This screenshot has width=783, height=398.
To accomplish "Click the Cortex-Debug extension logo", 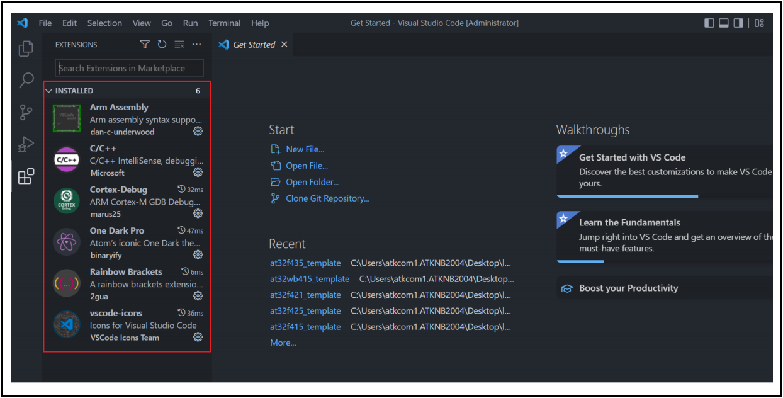I will point(66,201).
